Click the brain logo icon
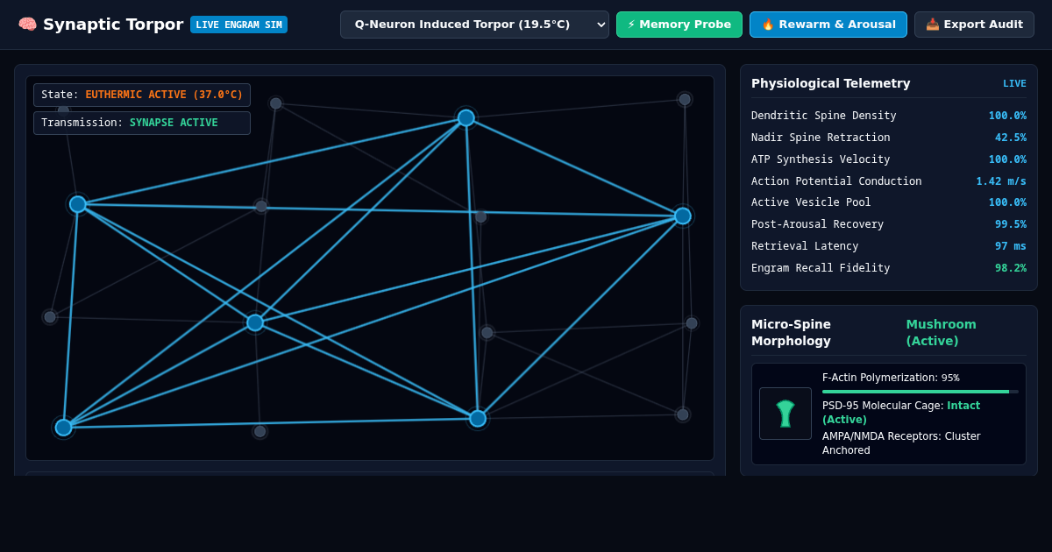The width and height of the screenshot is (1052, 552). [27, 25]
